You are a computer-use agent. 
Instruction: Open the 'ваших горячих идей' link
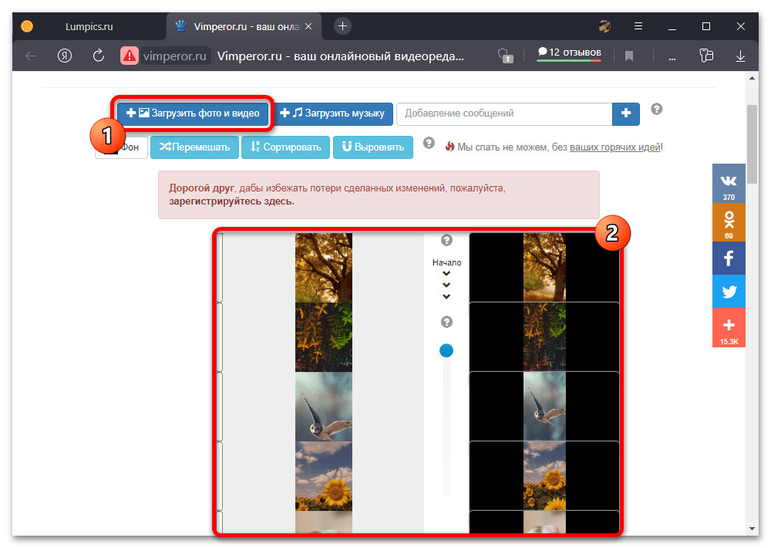tap(614, 147)
